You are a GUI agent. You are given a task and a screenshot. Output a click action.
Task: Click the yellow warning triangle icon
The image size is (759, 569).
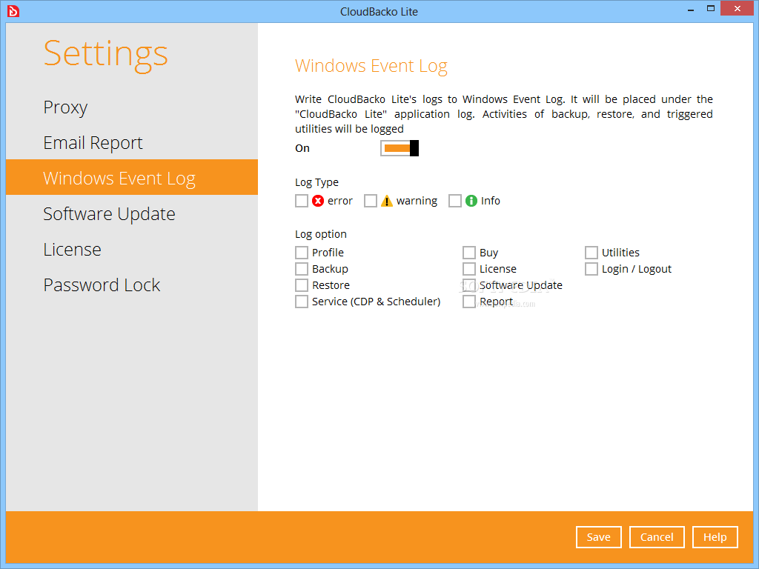[x=386, y=201]
